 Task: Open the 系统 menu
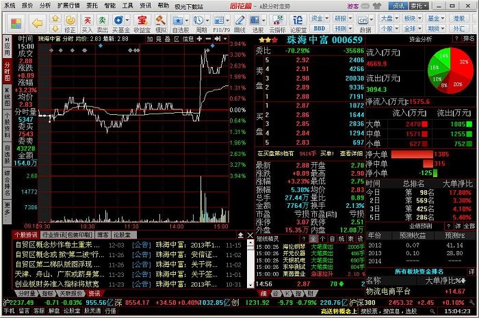10,5
